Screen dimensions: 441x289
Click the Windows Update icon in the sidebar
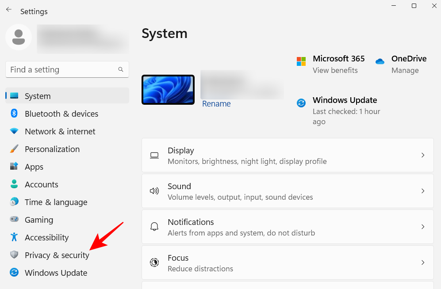tap(14, 273)
